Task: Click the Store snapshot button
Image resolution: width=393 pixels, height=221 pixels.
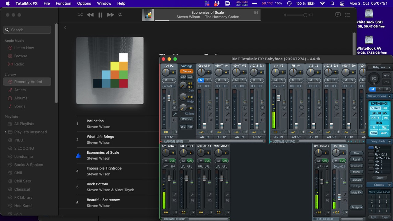Action: click(380, 178)
